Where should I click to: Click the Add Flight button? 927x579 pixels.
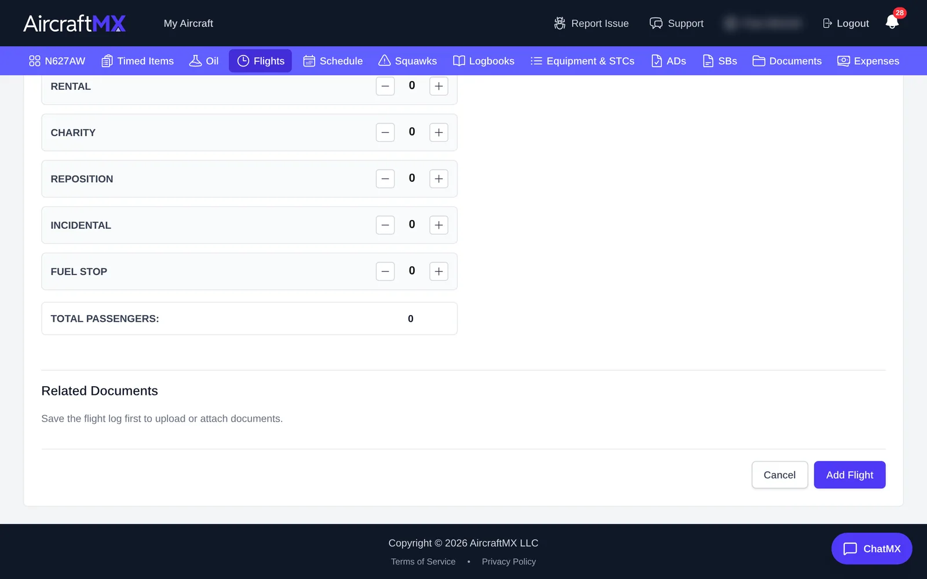point(849,475)
